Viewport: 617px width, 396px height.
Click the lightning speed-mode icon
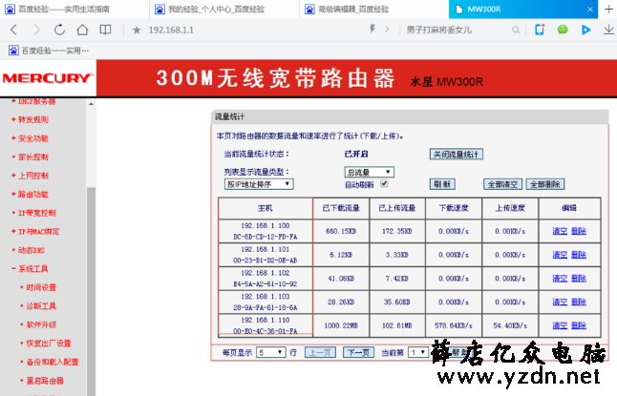pyautogui.click(x=372, y=29)
